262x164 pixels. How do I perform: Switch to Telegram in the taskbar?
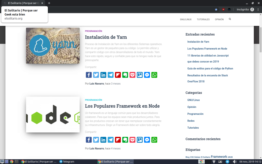67,162
